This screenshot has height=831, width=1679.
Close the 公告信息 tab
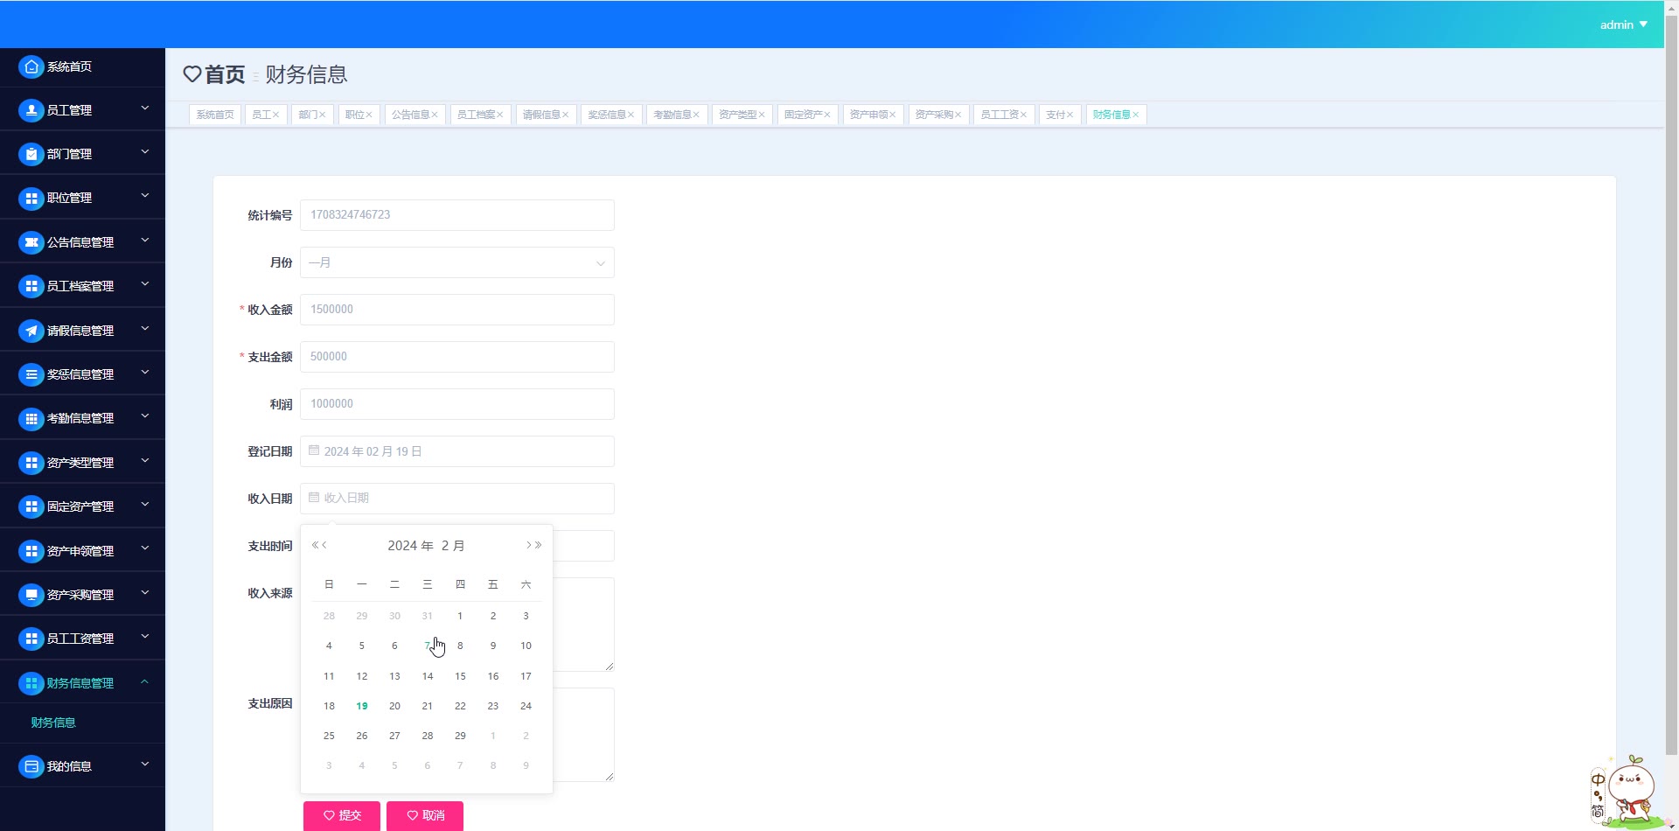point(435,115)
